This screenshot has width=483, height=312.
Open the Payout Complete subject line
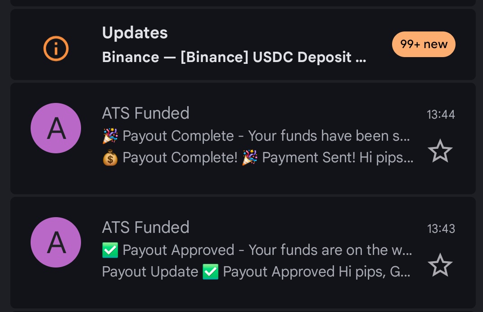(266, 136)
